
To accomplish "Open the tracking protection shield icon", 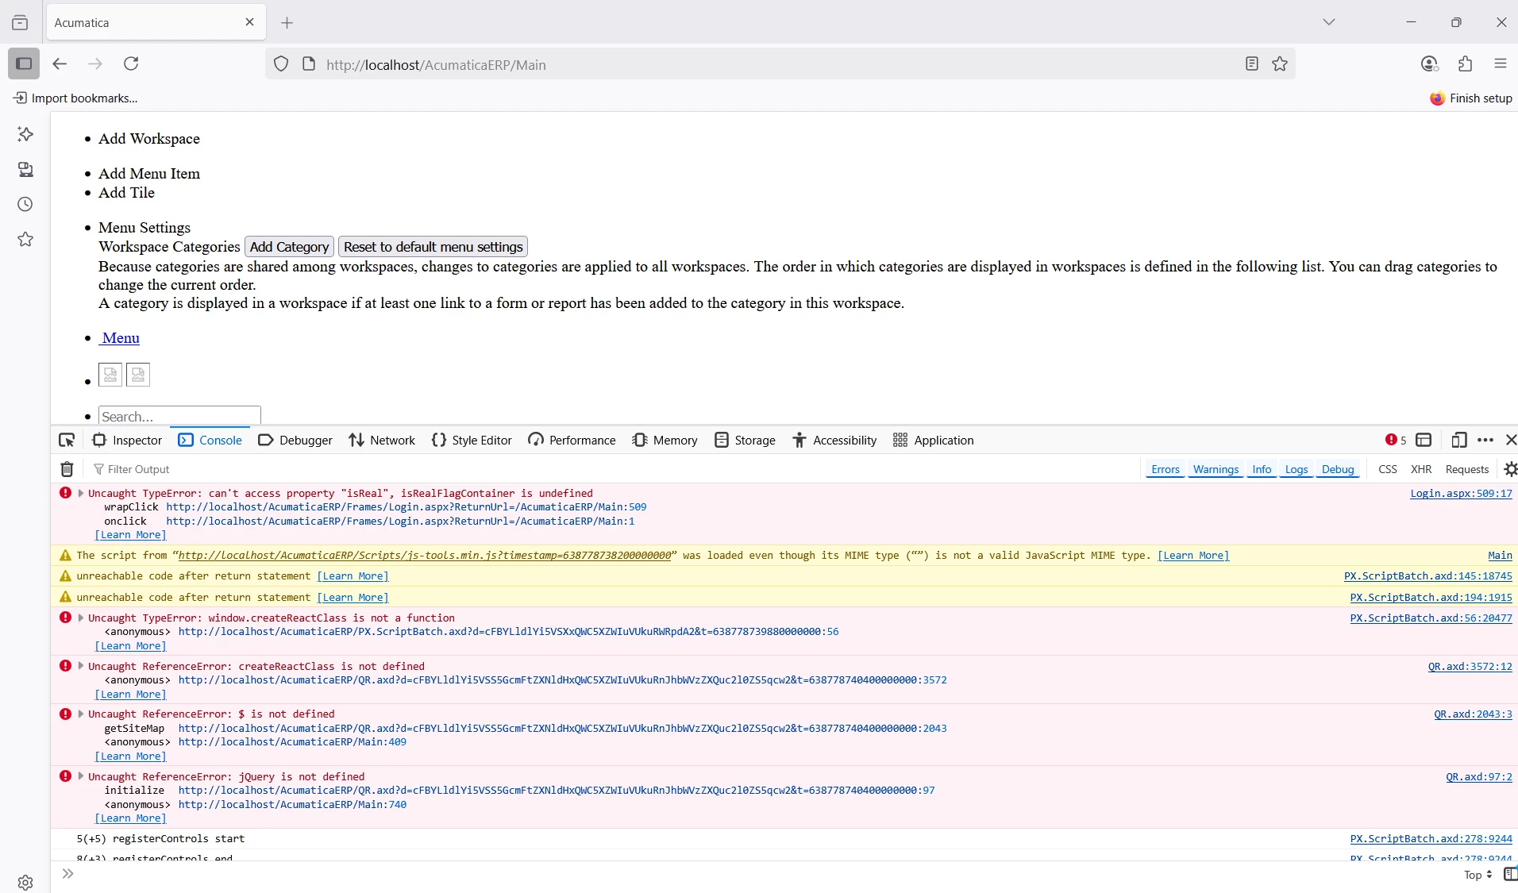I will [x=281, y=64].
